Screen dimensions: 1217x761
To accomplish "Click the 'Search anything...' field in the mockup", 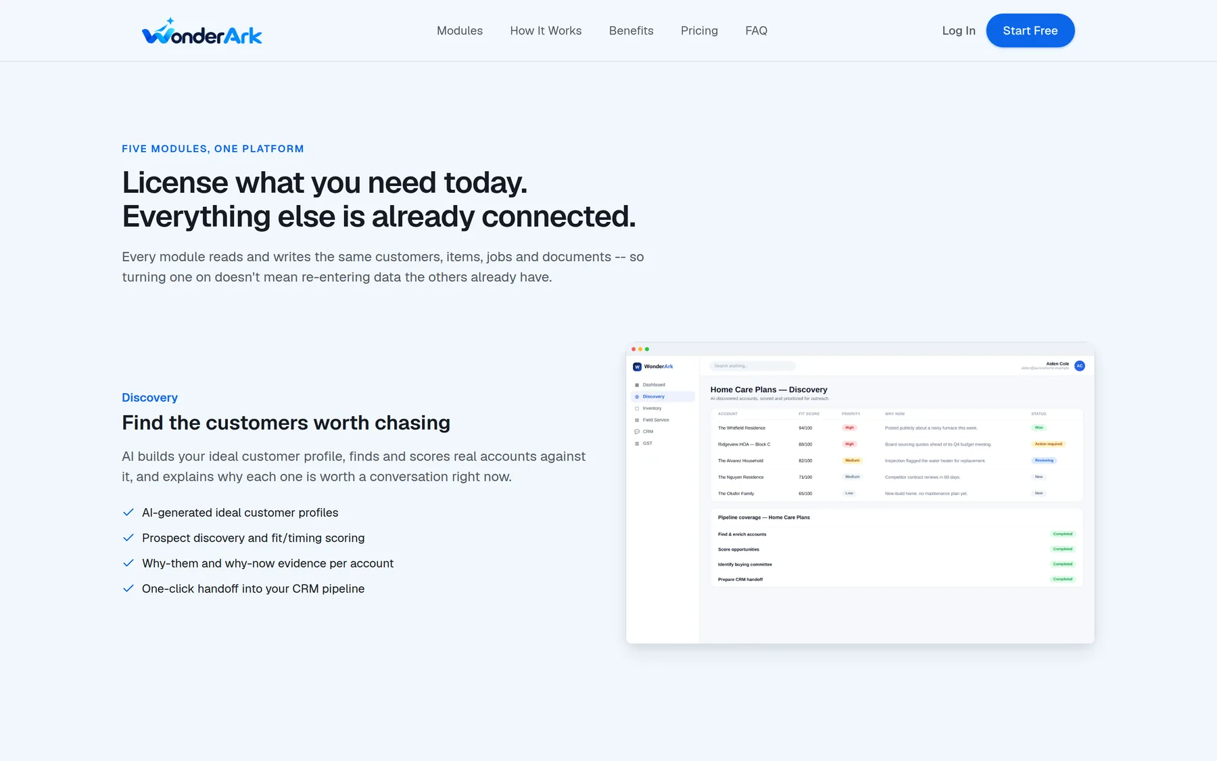I will [753, 366].
